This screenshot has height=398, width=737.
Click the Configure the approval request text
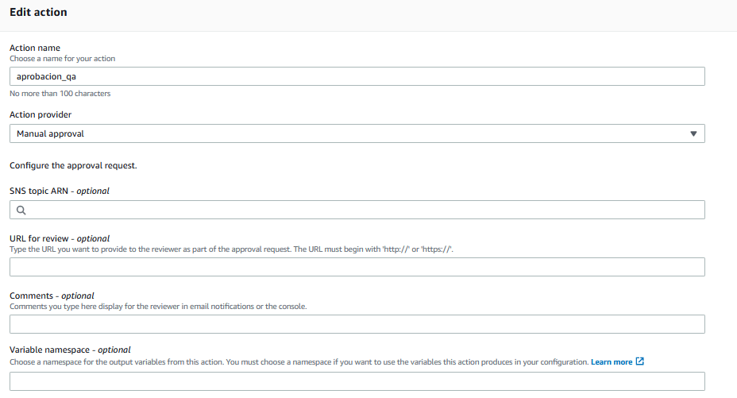click(73, 166)
